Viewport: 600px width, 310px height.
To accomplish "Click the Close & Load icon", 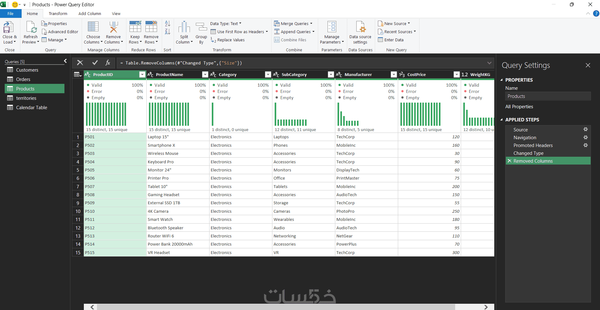I will tap(8, 27).
